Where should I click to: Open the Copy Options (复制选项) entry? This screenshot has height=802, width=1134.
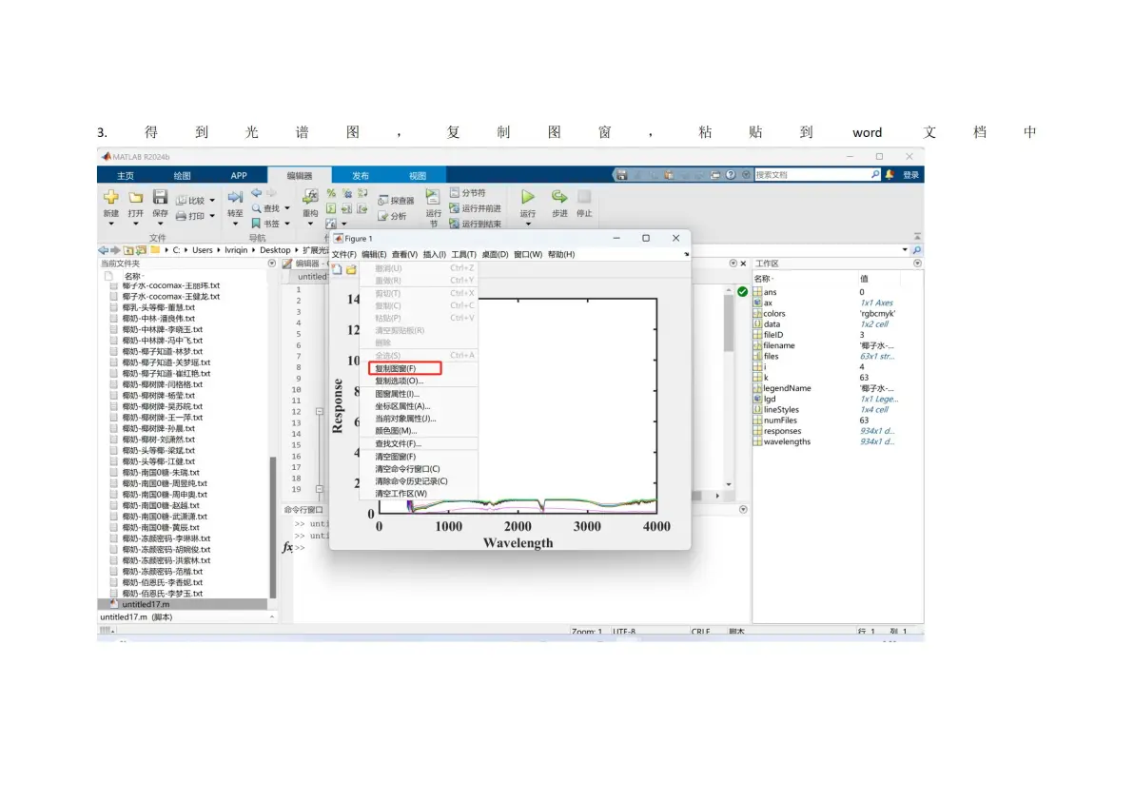[x=400, y=381]
